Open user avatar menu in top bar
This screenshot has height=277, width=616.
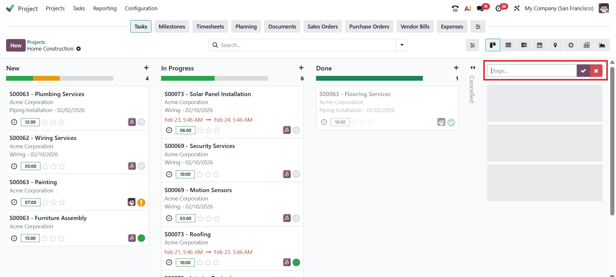pyautogui.click(x=604, y=8)
